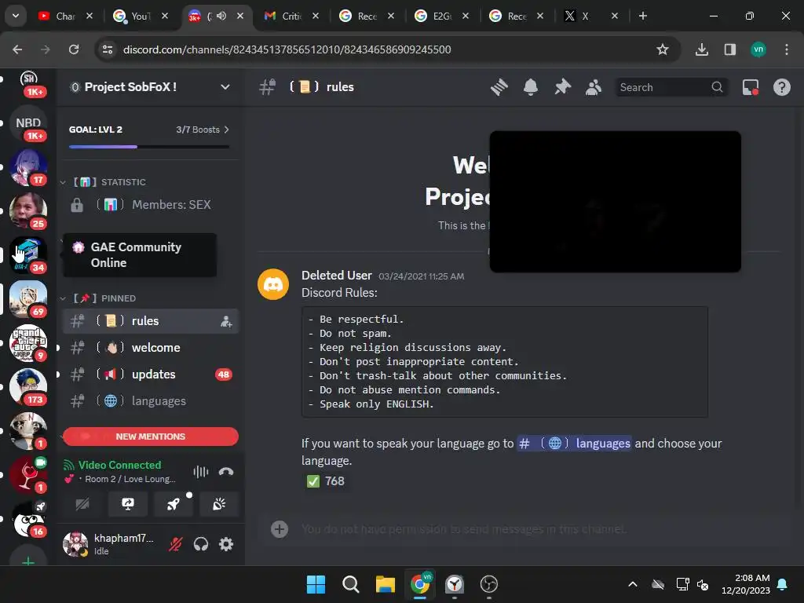
Task: Click the search magnifier in Discord search
Action: [x=717, y=87]
